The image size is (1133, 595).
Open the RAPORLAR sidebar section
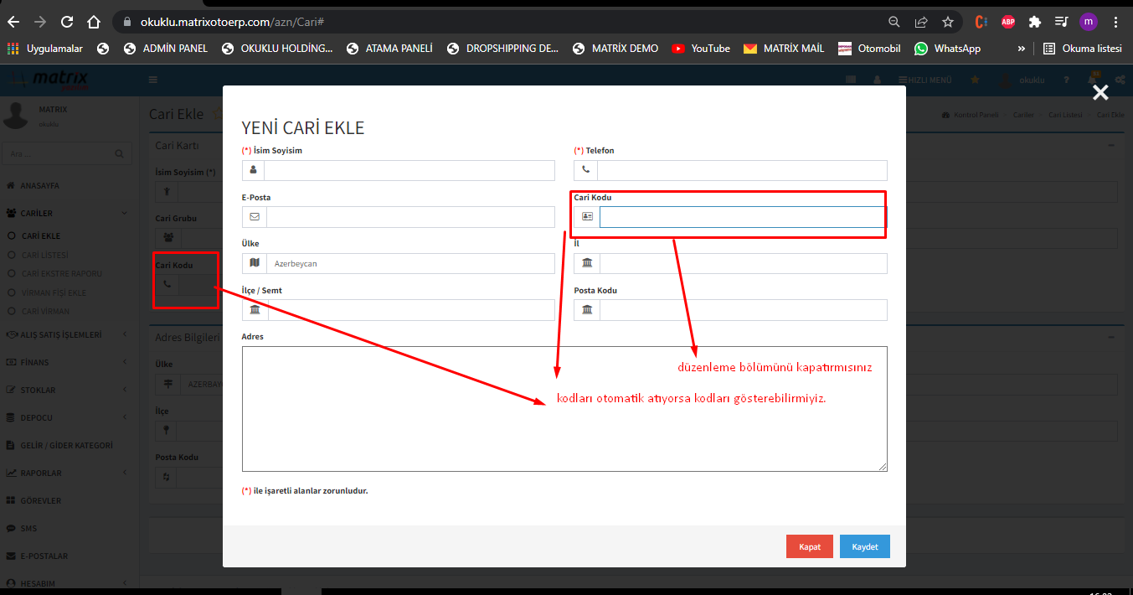point(40,473)
